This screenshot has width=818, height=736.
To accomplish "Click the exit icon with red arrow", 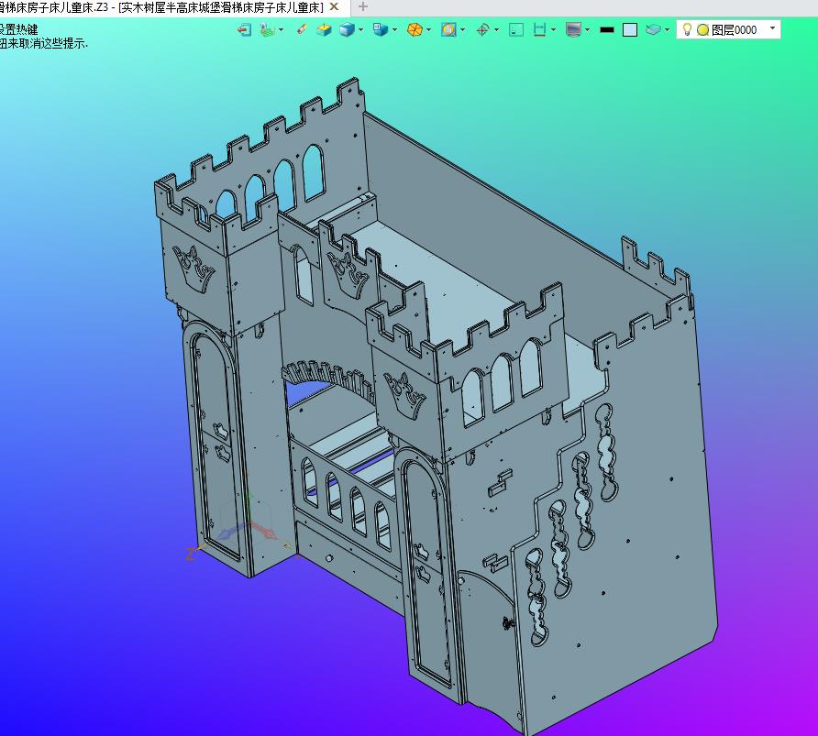I will click(244, 29).
